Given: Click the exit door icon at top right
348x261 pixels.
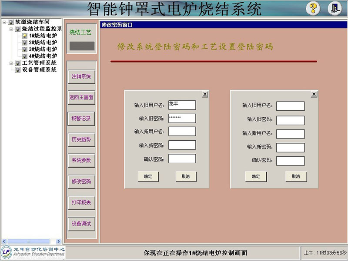Looking at the screenshot, I should tap(334, 8).
